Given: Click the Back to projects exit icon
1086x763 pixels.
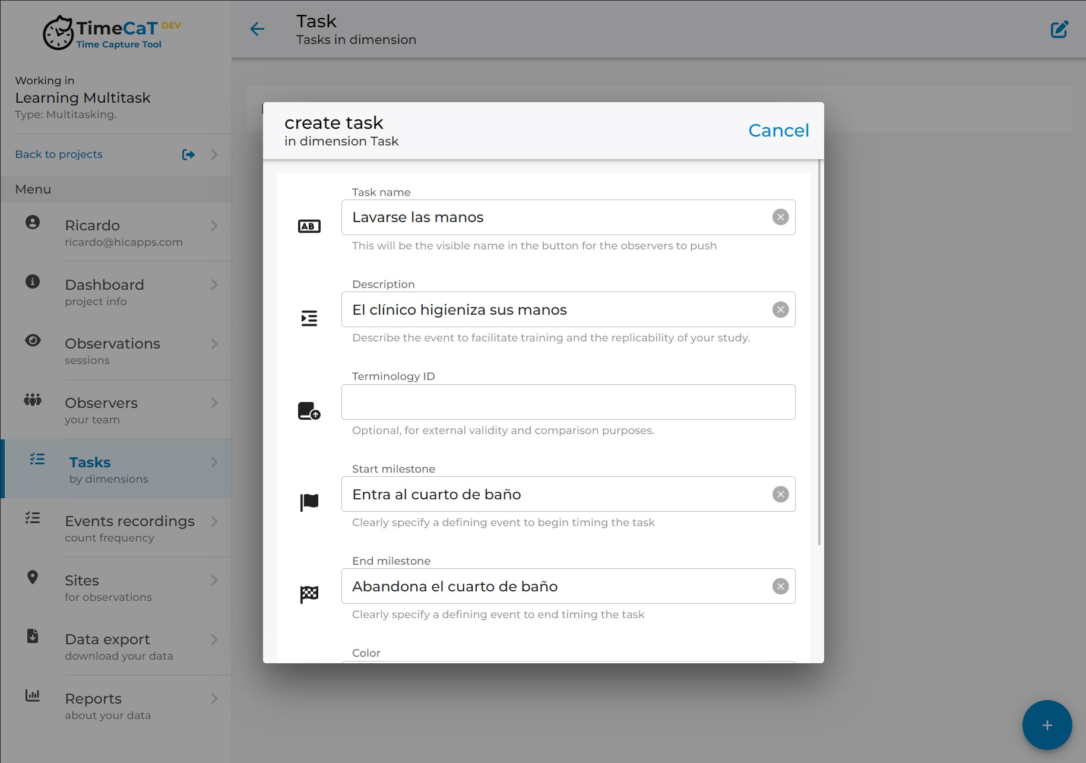Looking at the screenshot, I should click(188, 154).
